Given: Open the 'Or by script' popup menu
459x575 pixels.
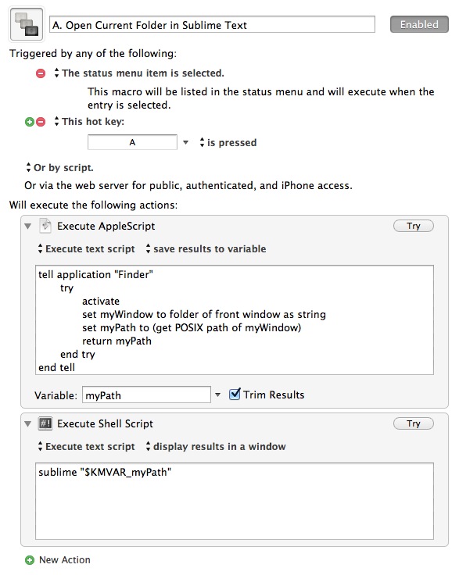Looking at the screenshot, I should click(x=59, y=168).
